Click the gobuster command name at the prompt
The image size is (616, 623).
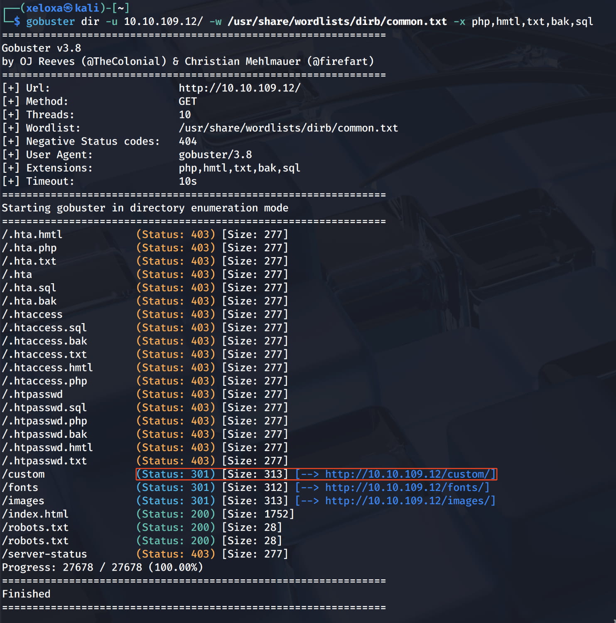[x=50, y=22]
